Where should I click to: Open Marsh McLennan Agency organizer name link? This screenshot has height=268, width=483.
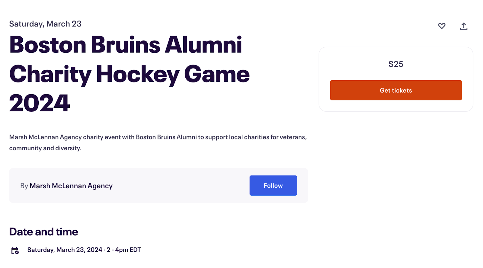click(x=71, y=186)
